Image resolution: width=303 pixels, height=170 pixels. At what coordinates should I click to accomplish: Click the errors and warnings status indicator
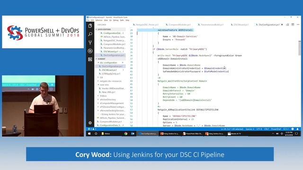(92, 129)
